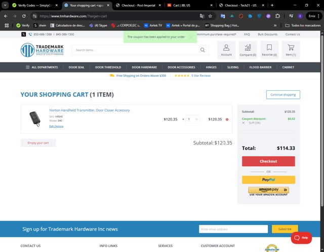
Task: Open the Norton Handheld Transmitter product link
Action: 90,110
